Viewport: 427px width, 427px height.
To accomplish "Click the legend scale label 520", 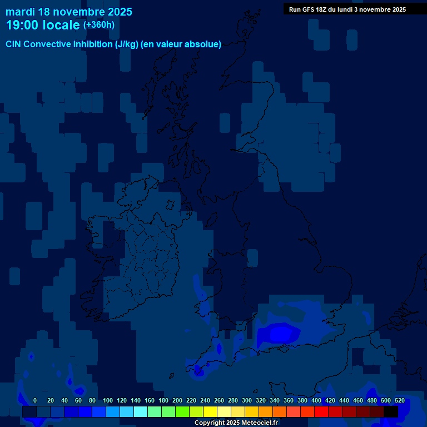I will tap(399, 400).
